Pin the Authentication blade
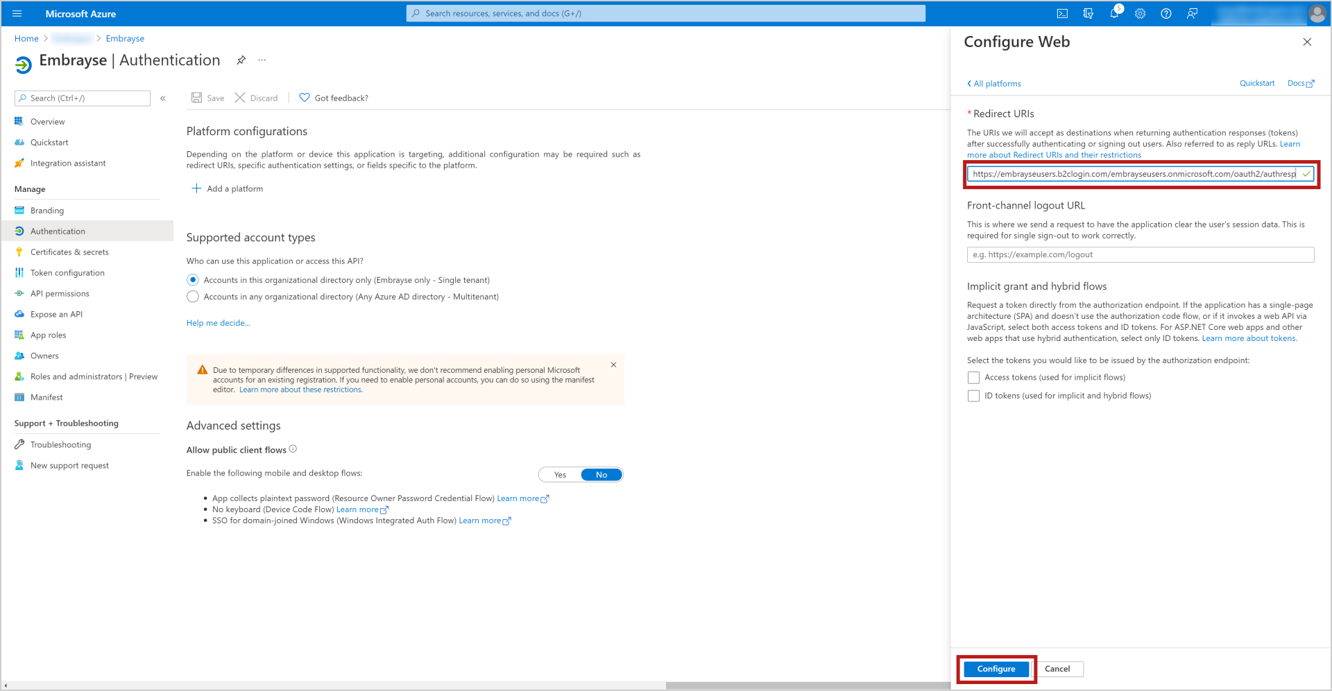Image resolution: width=1332 pixels, height=691 pixels. click(x=241, y=60)
